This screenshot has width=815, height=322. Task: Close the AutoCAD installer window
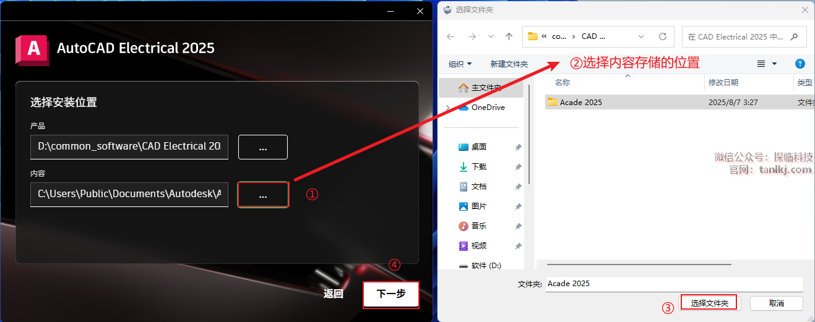pyautogui.click(x=420, y=11)
